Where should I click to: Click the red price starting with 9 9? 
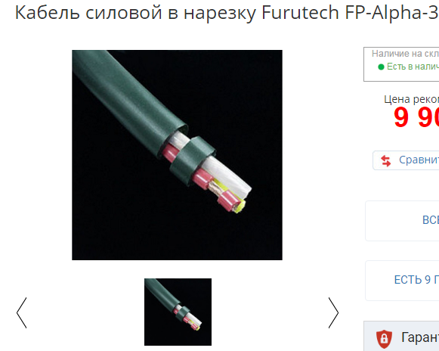tap(416, 117)
